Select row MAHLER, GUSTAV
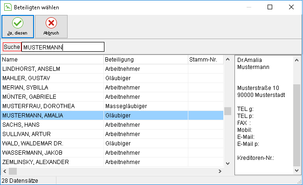The width and height of the screenshot is (303, 185). point(112,78)
